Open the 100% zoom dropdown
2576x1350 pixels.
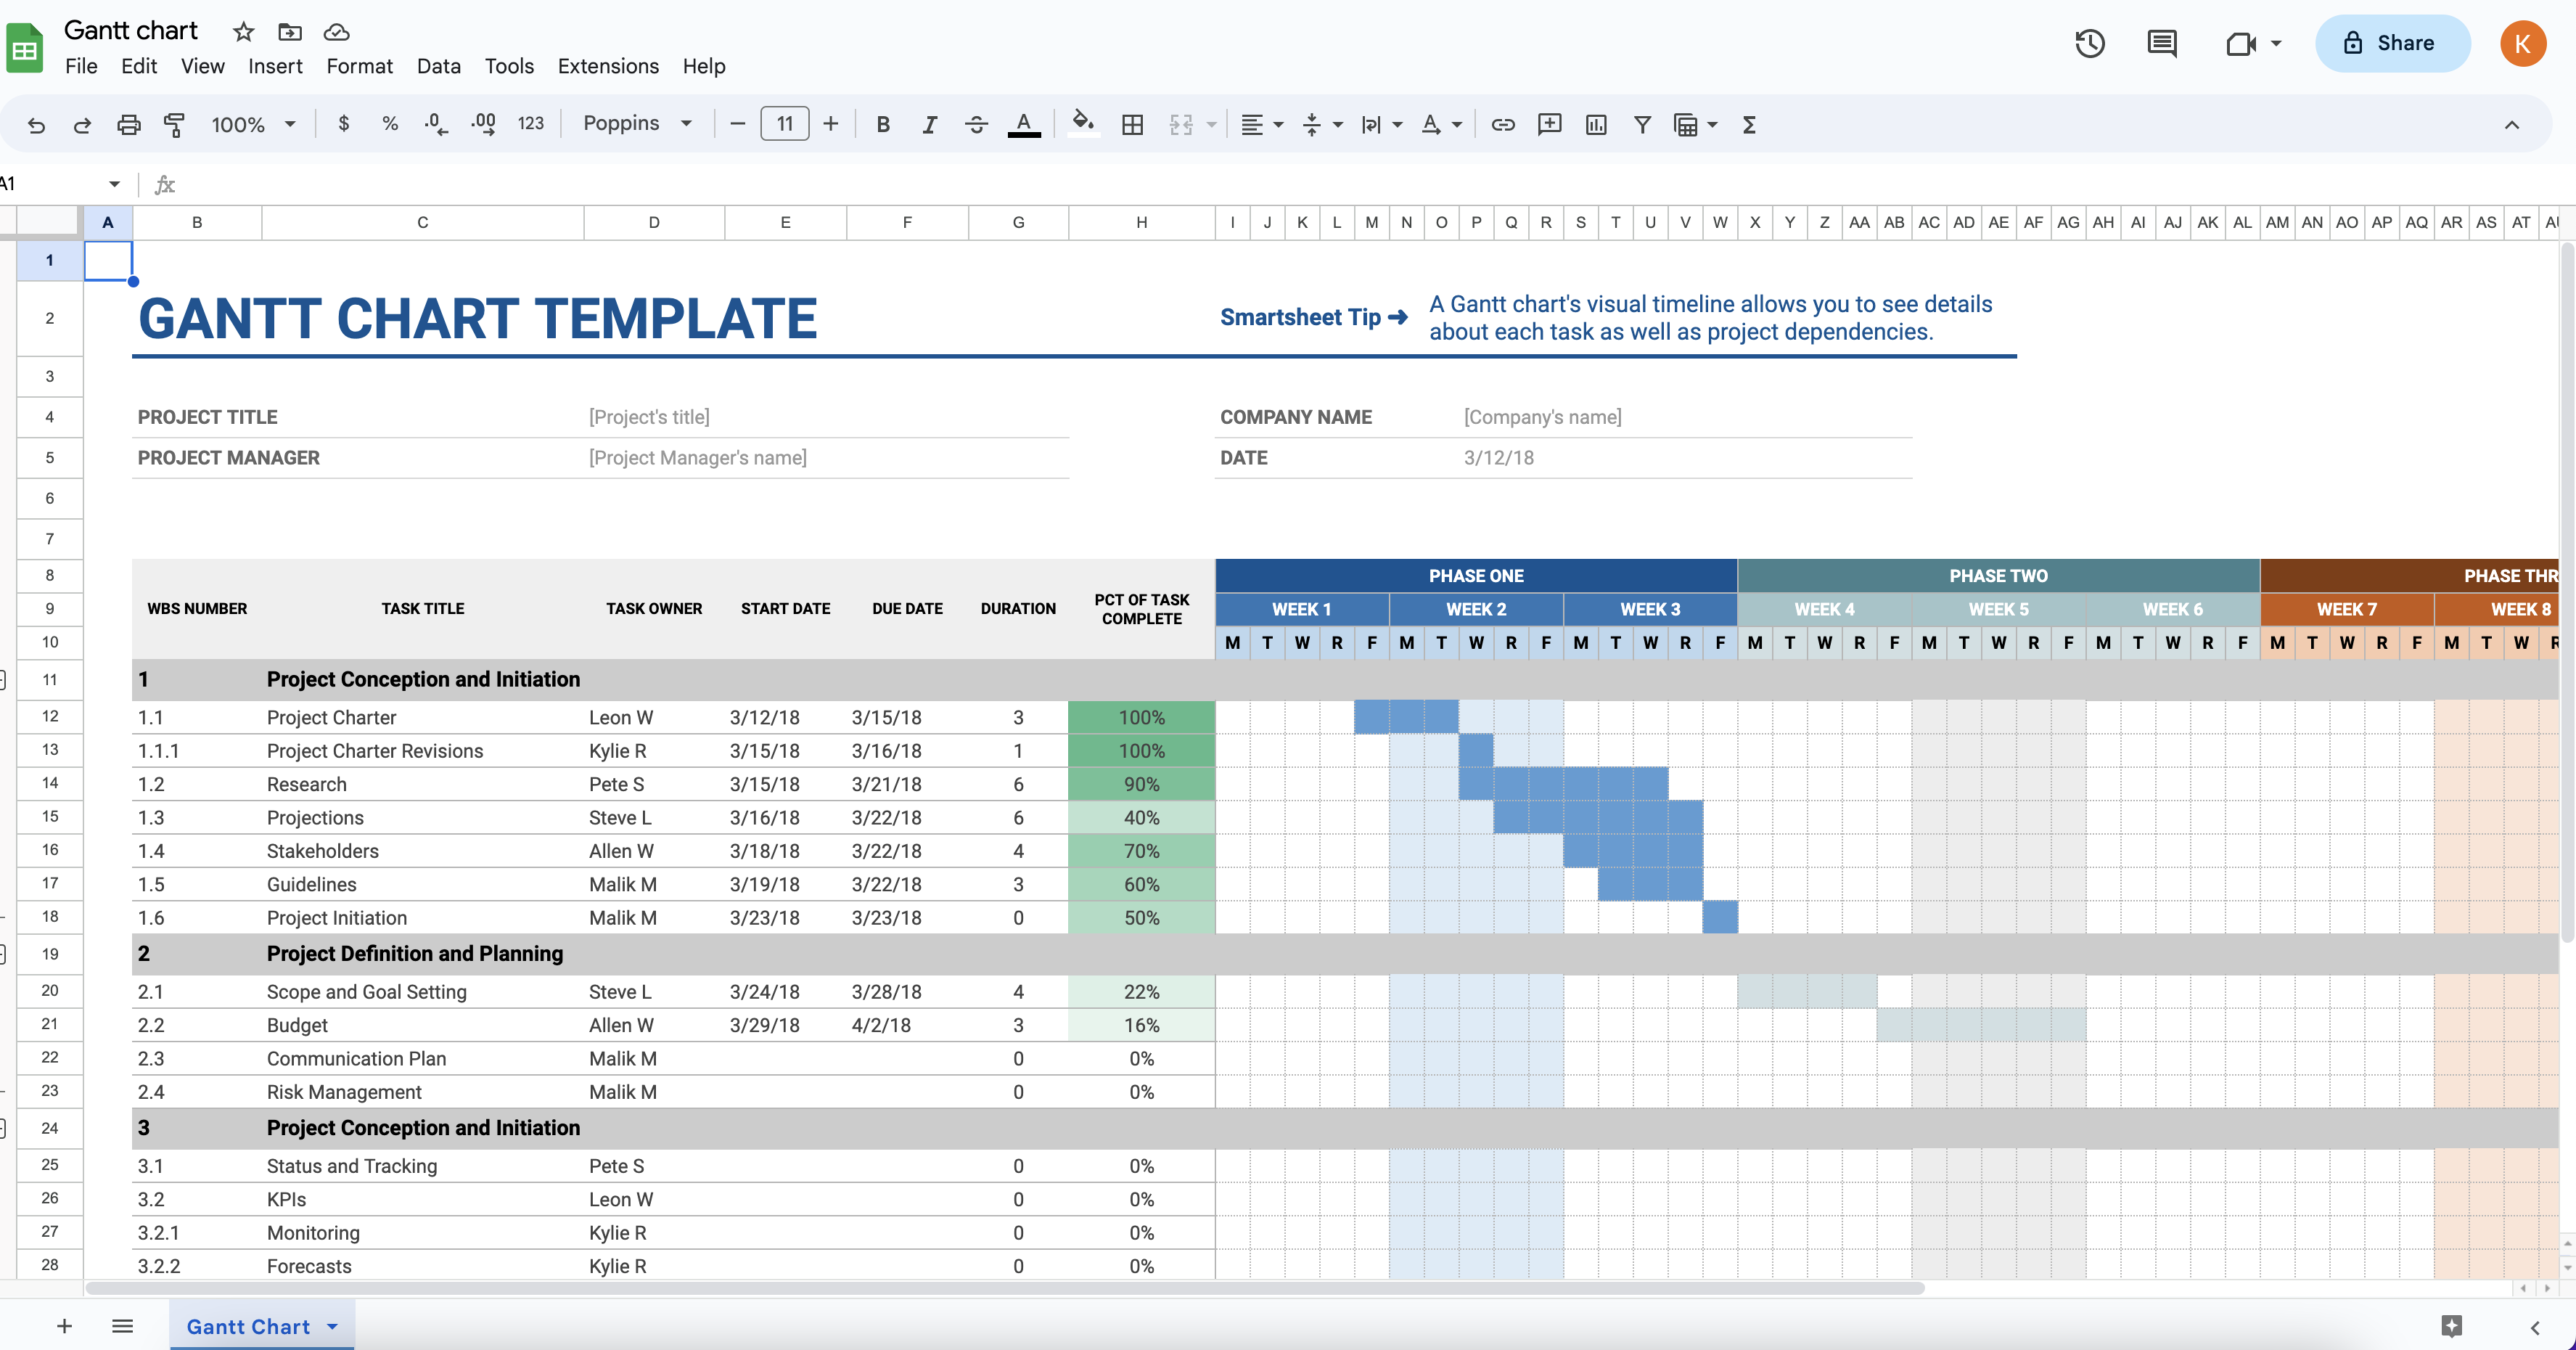(x=253, y=124)
